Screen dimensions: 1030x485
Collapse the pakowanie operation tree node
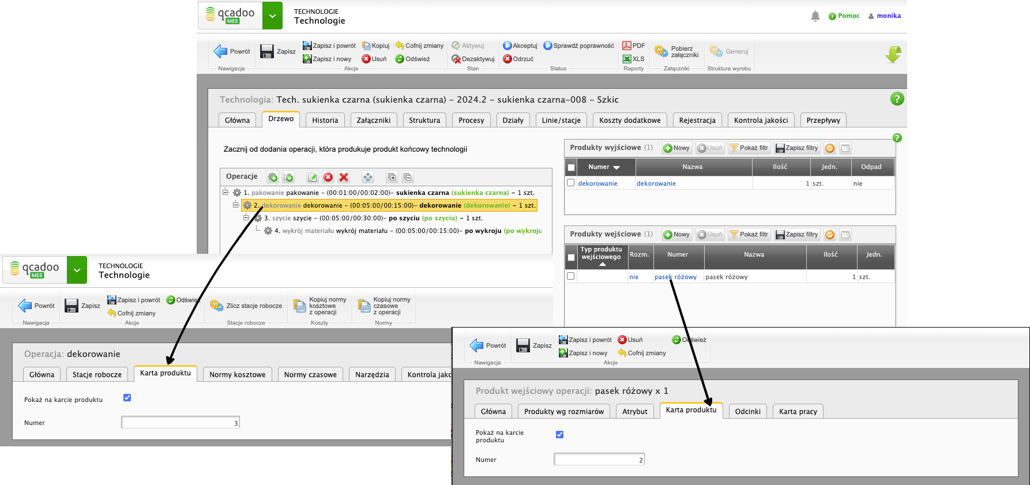tap(225, 193)
